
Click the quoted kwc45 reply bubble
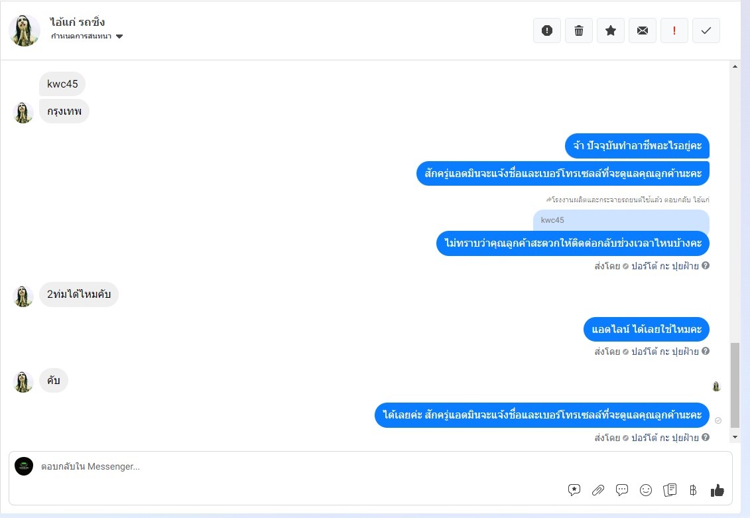click(621, 220)
